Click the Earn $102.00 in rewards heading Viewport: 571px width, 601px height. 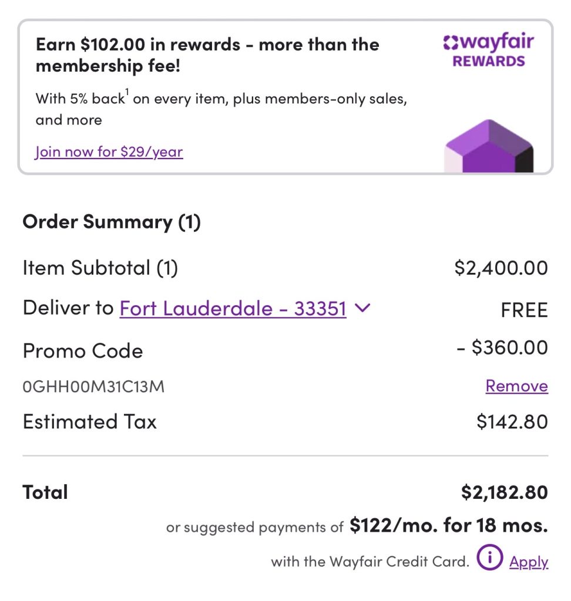coord(207,55)
